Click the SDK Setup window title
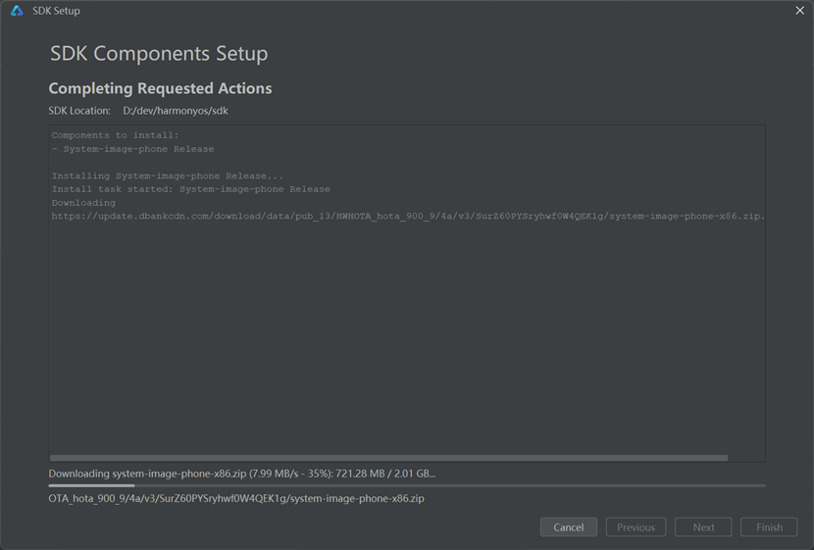This screenshot has width=814, height=550. (56, 11)
